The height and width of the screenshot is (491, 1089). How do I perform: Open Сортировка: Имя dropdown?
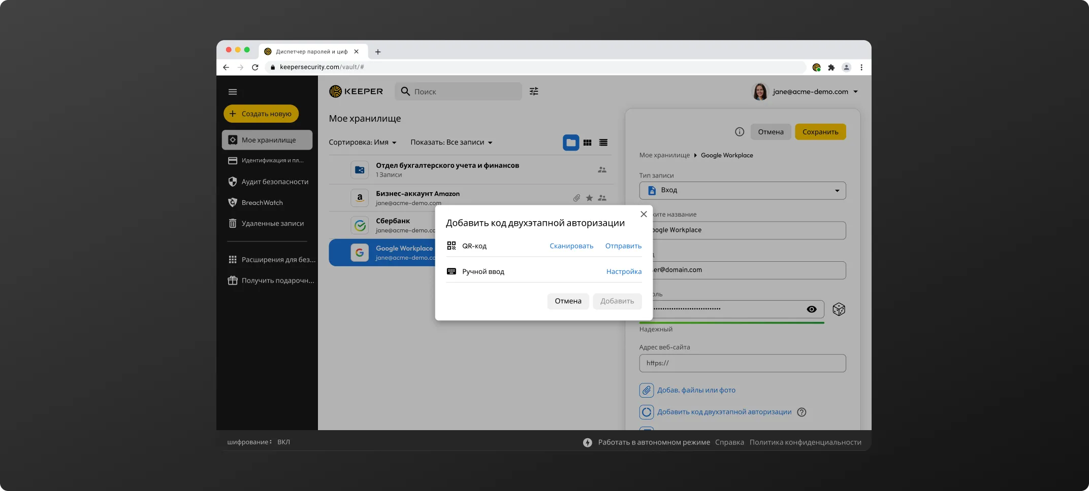[363, 143]
